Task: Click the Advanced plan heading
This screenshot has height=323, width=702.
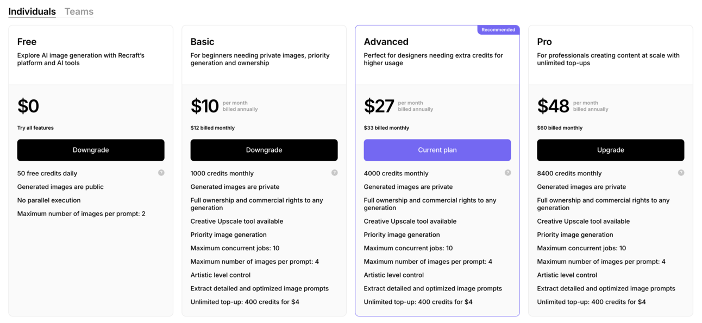Action: (386, 42)
